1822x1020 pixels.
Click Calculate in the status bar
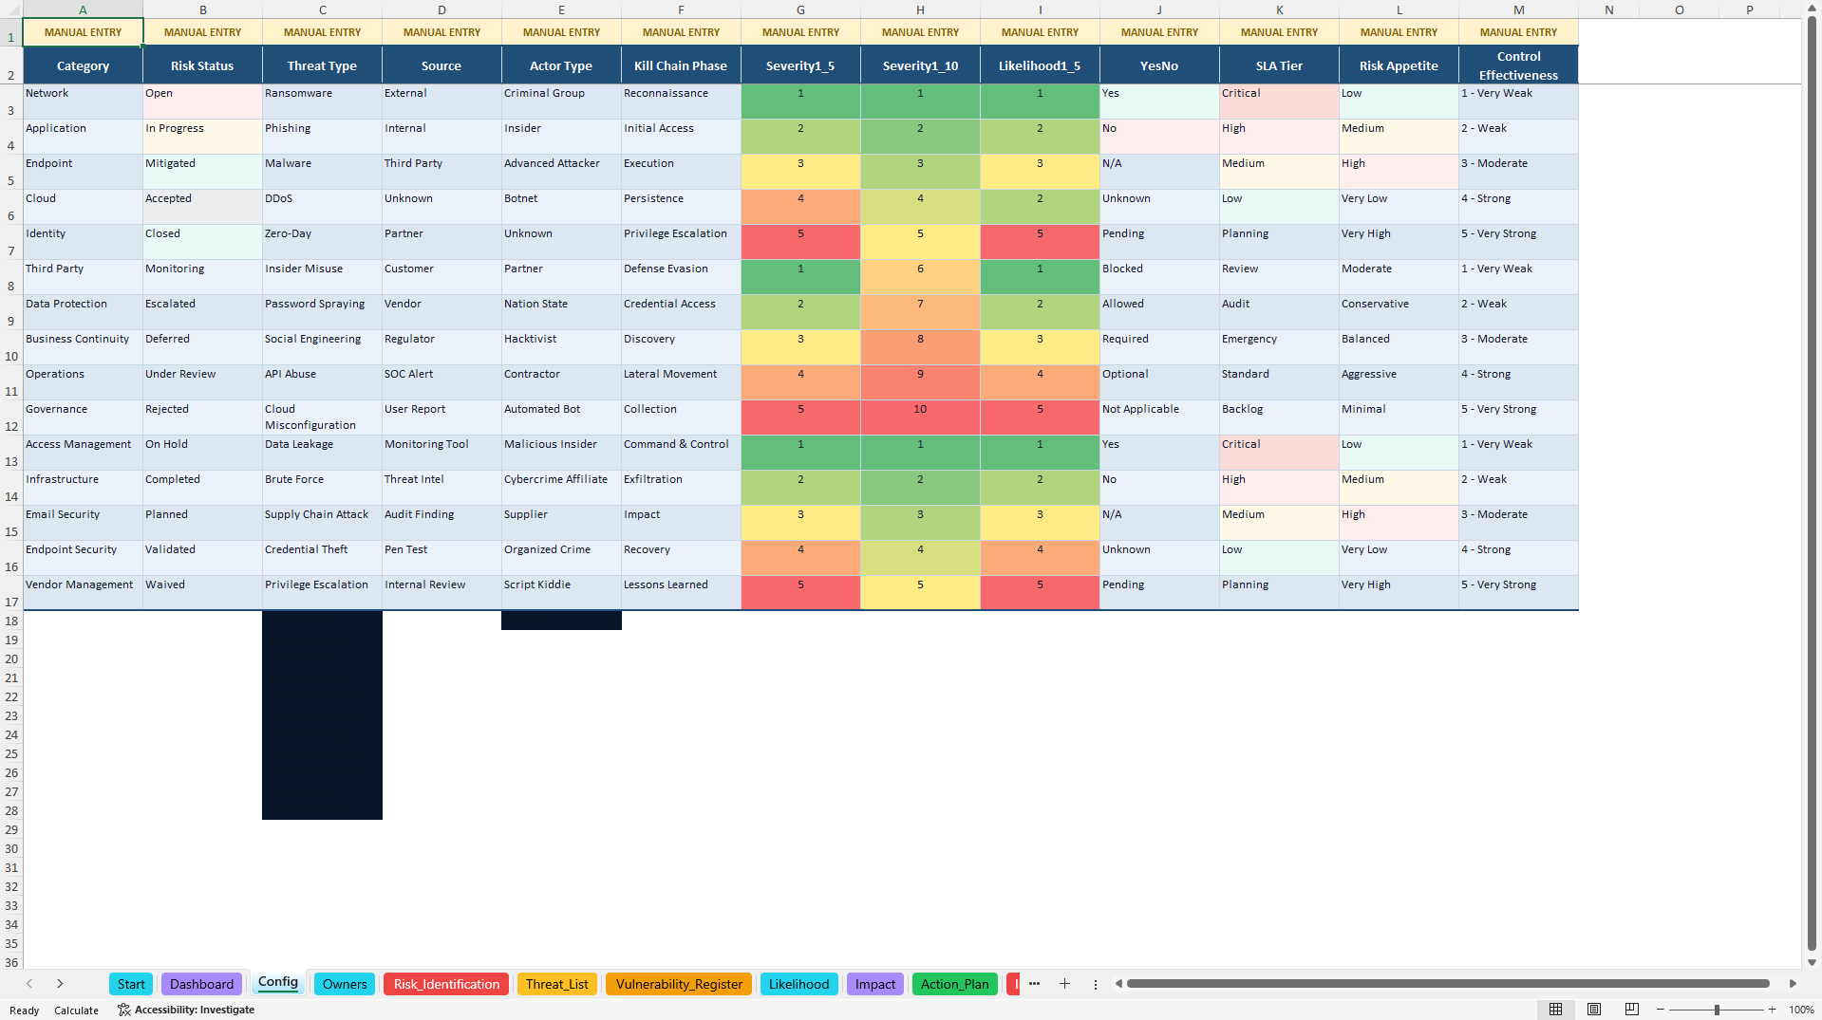76,1011
